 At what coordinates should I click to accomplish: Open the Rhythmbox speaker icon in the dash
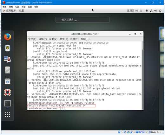(8, 48)
